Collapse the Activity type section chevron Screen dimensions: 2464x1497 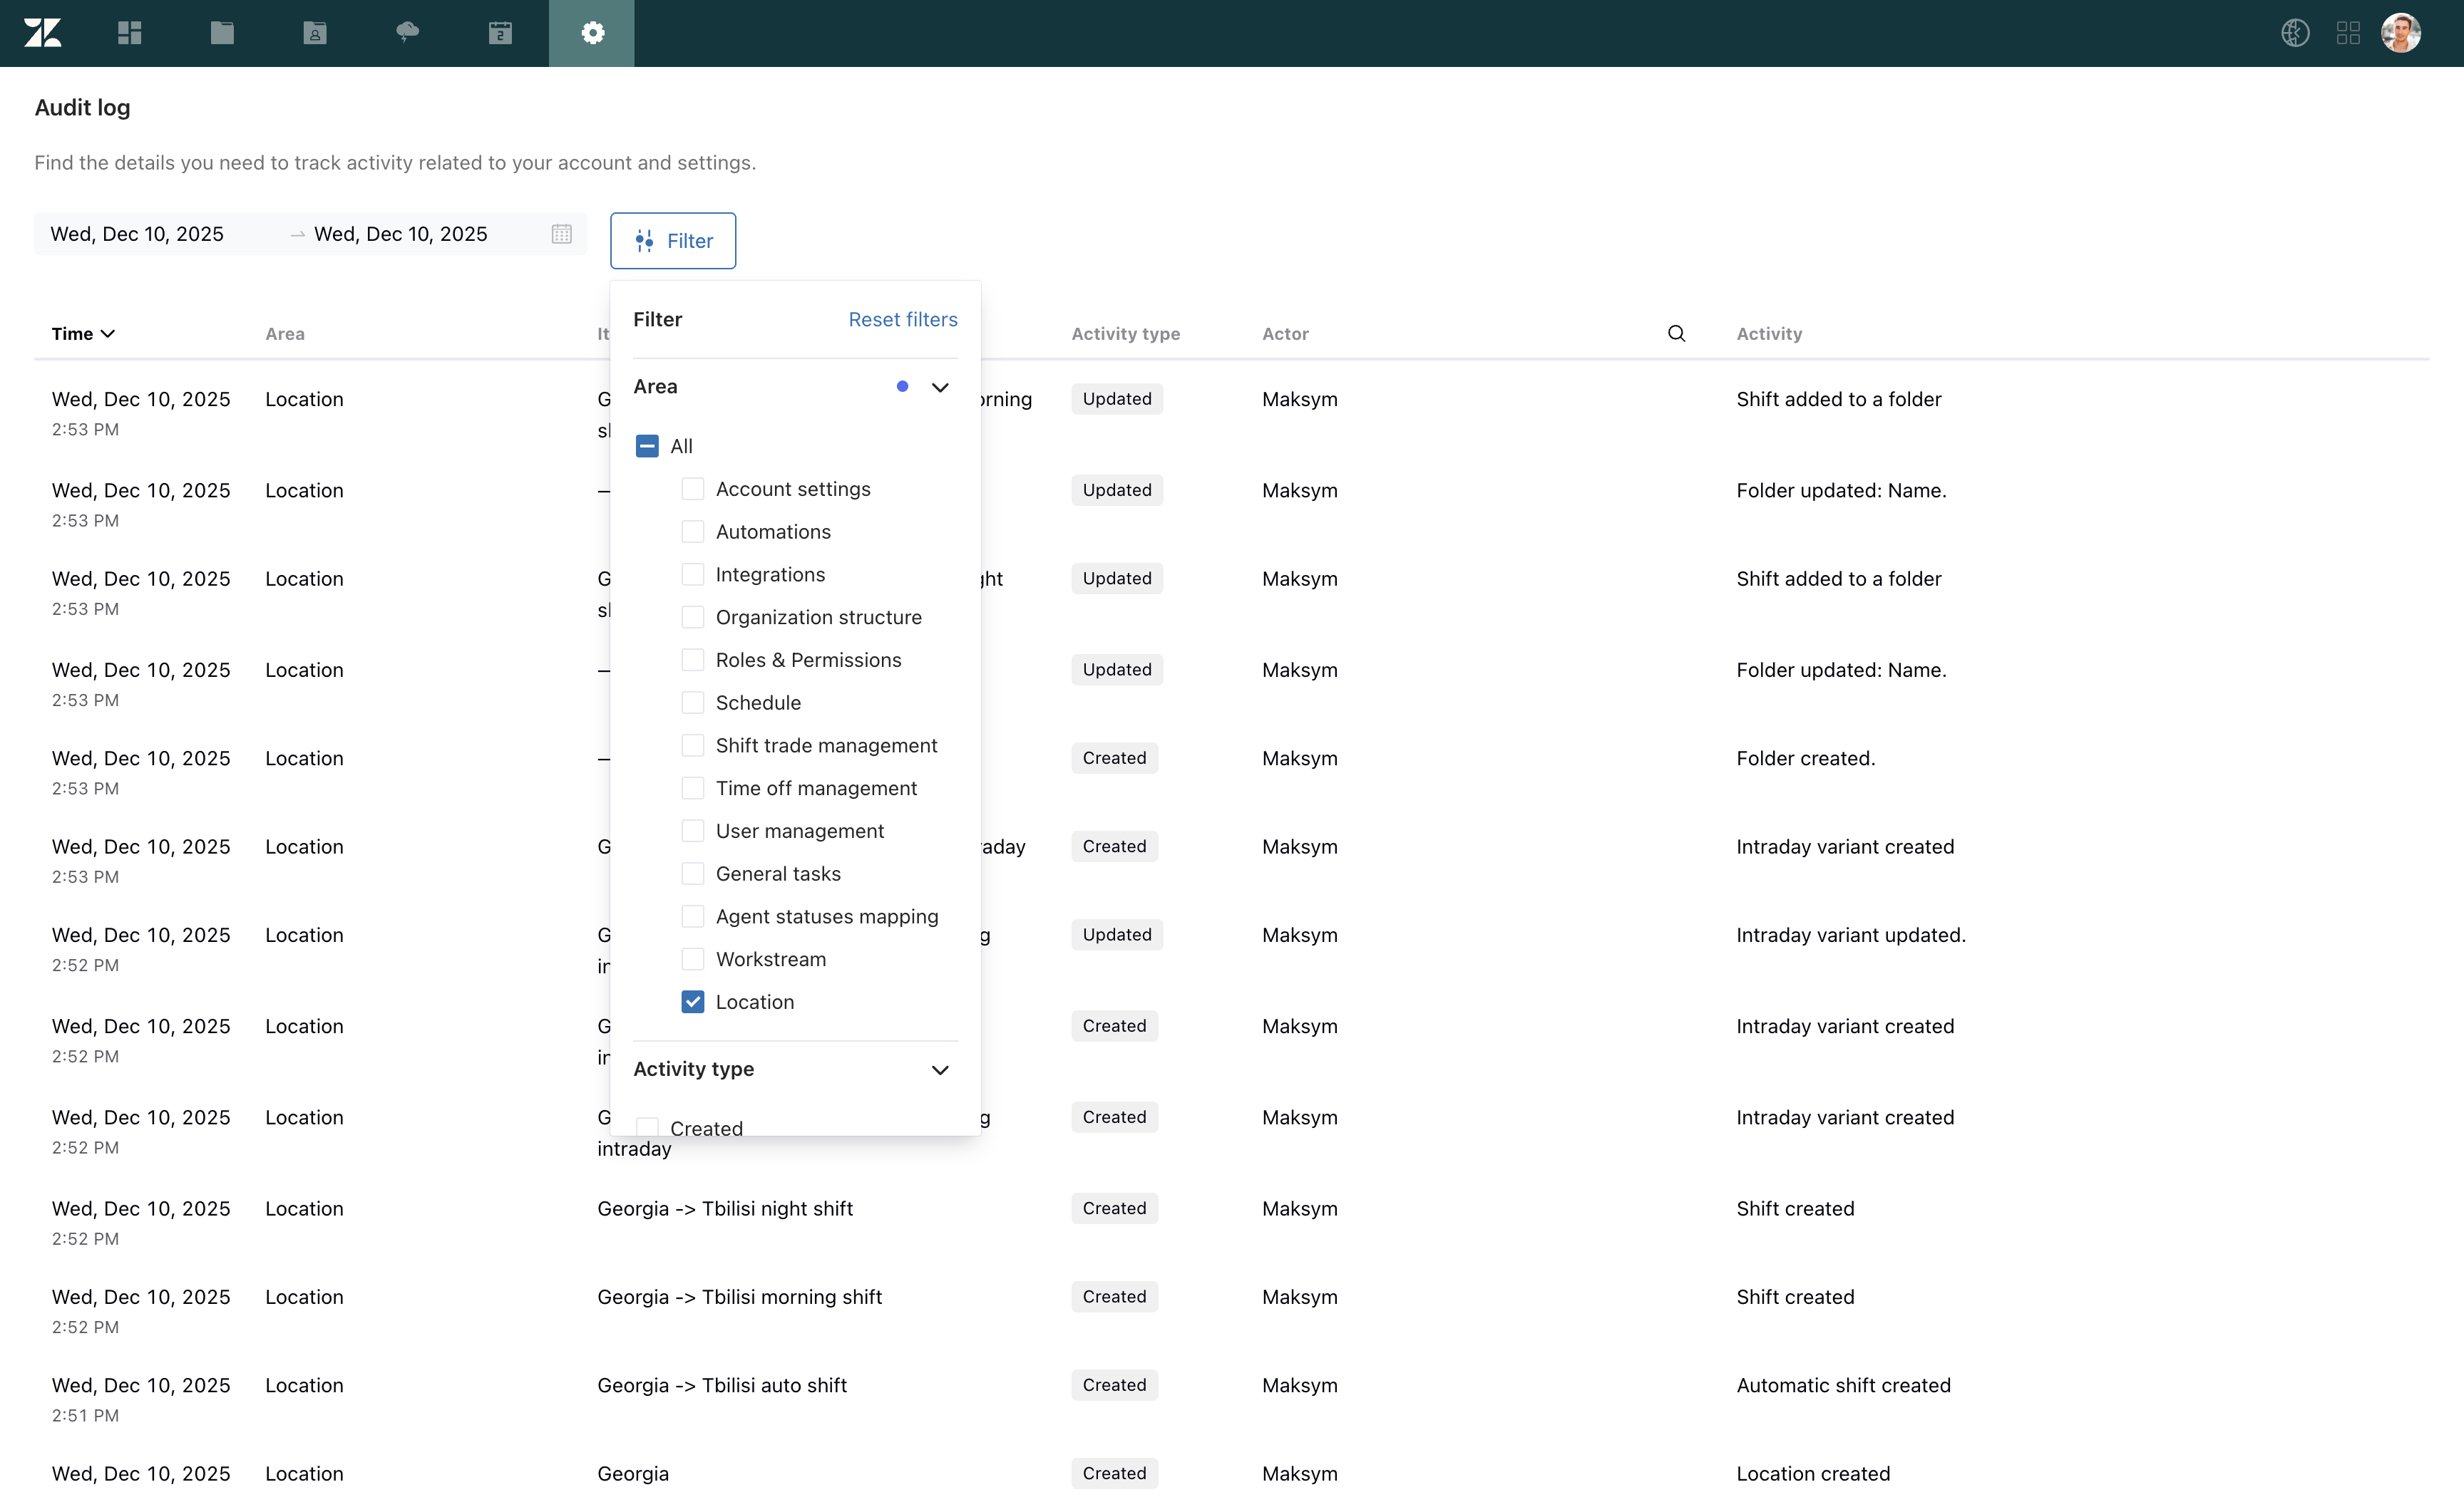click(940, 1069)
